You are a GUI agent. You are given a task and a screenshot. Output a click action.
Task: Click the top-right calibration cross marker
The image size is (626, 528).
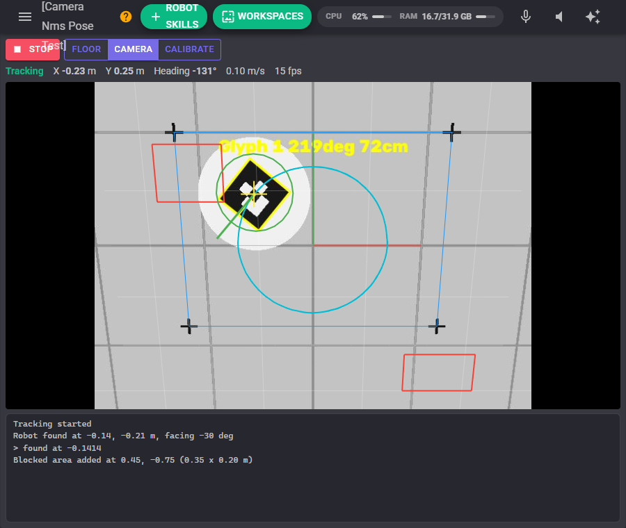click(451, 132)
